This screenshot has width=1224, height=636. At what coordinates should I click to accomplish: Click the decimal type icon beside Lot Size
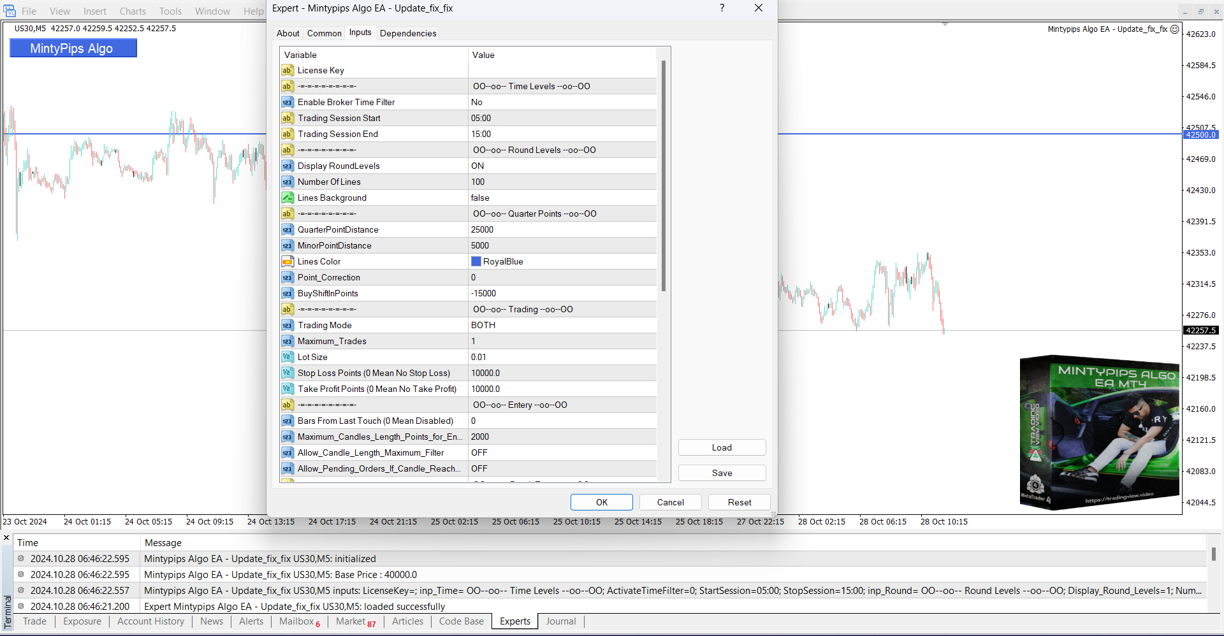288,358
